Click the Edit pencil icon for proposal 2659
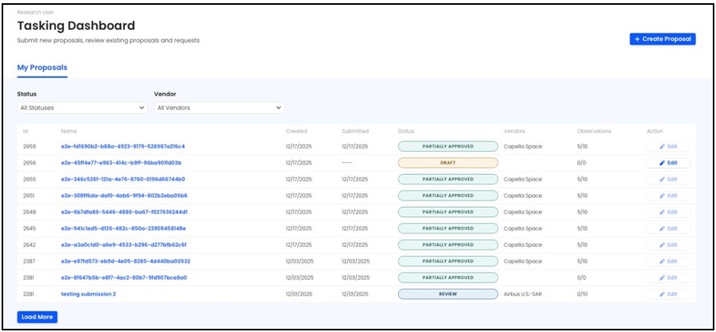 click(x=662, y=147)
